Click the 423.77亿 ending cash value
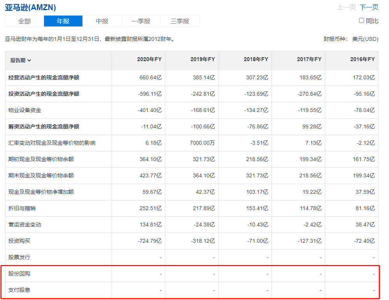Screen dimensions: 389x300 (150, 176)
